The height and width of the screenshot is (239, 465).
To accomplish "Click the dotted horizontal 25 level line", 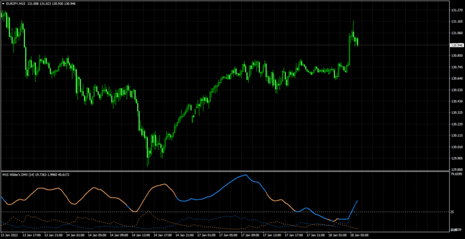I will pyautogui.click(x=224, y=212).
